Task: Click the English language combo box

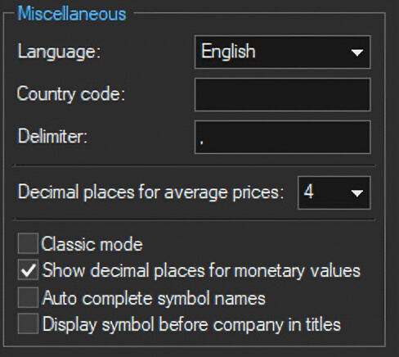Action: click(282, 52)
